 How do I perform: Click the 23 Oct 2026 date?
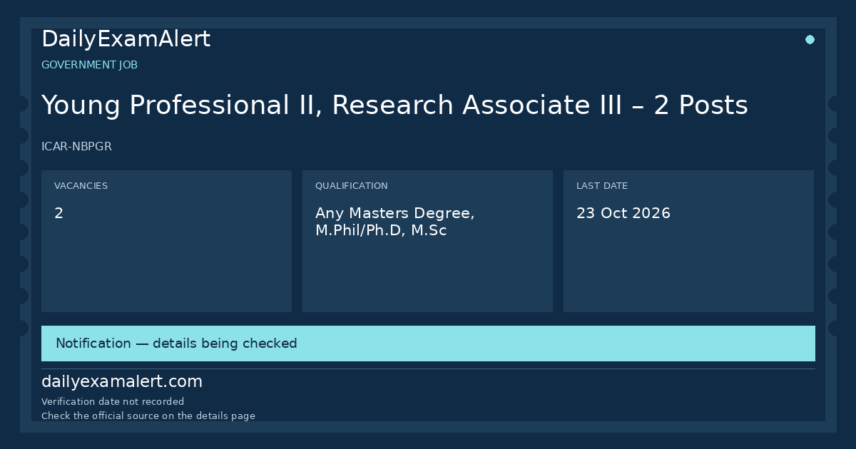[x=623, y=213]
